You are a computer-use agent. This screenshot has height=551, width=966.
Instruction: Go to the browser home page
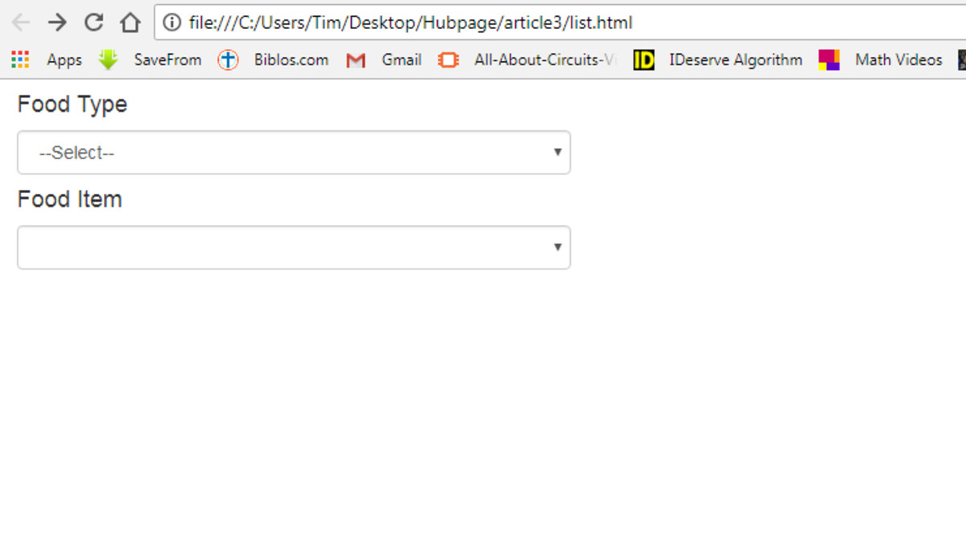coord(130,23)
